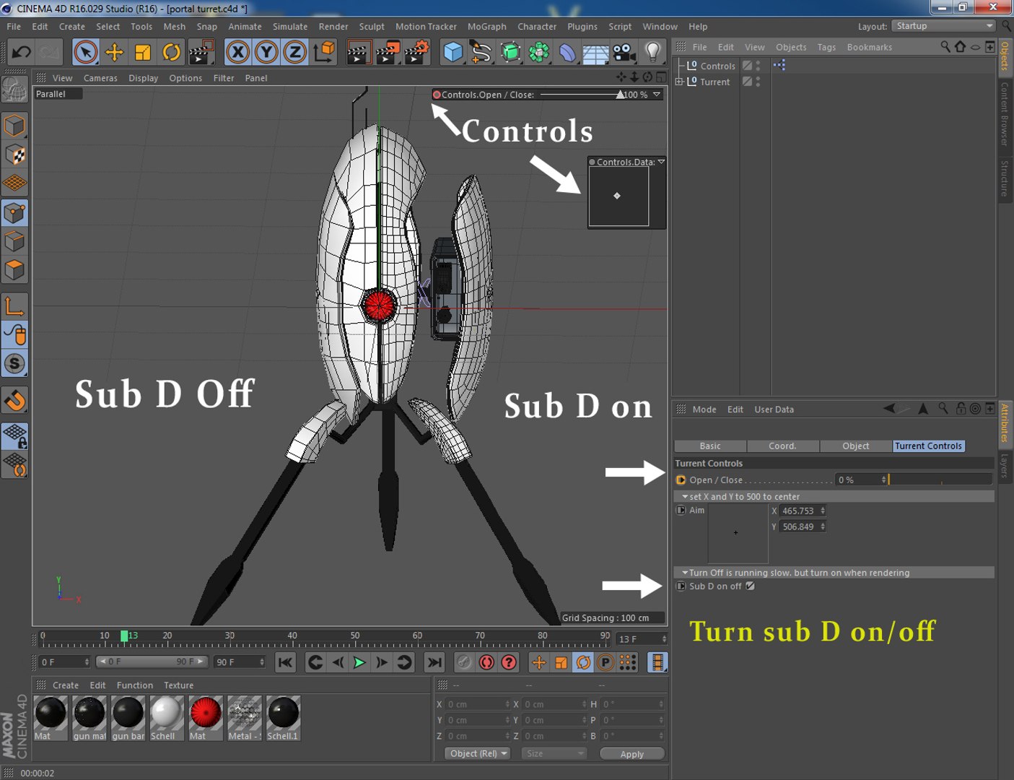1014x780 pixels.
Task: Open Object (Rel) coordinate dropdown
Action: (477, 753)
